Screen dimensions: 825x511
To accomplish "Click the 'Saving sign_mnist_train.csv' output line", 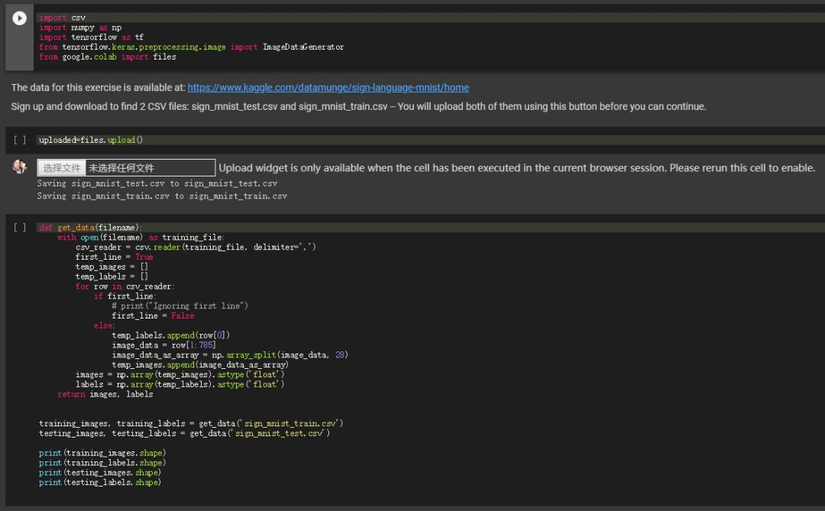I will [162, 196].
